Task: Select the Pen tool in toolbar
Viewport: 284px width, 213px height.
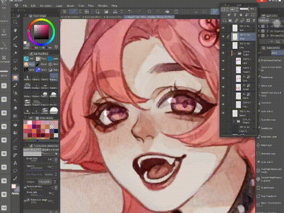Action: [x=16, y=85]
